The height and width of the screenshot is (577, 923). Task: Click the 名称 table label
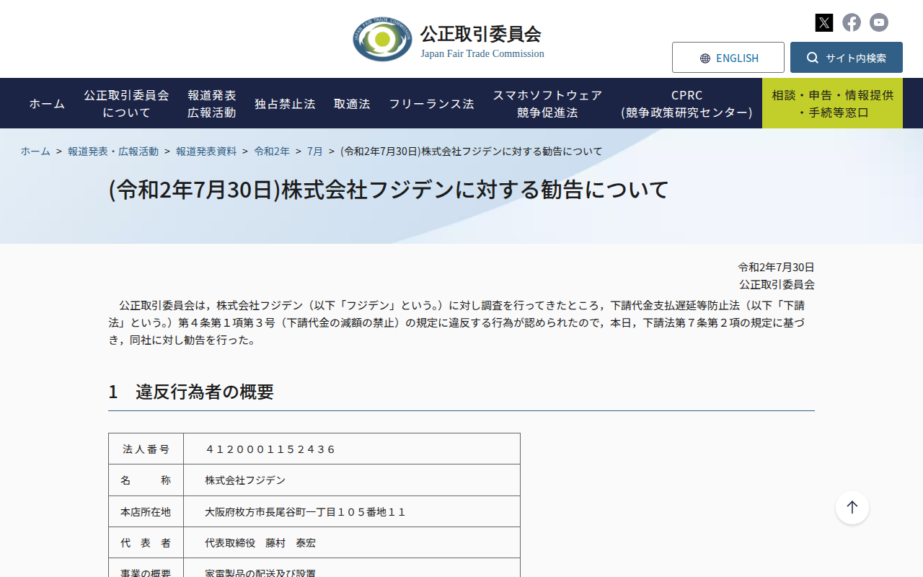coord(146,480)
